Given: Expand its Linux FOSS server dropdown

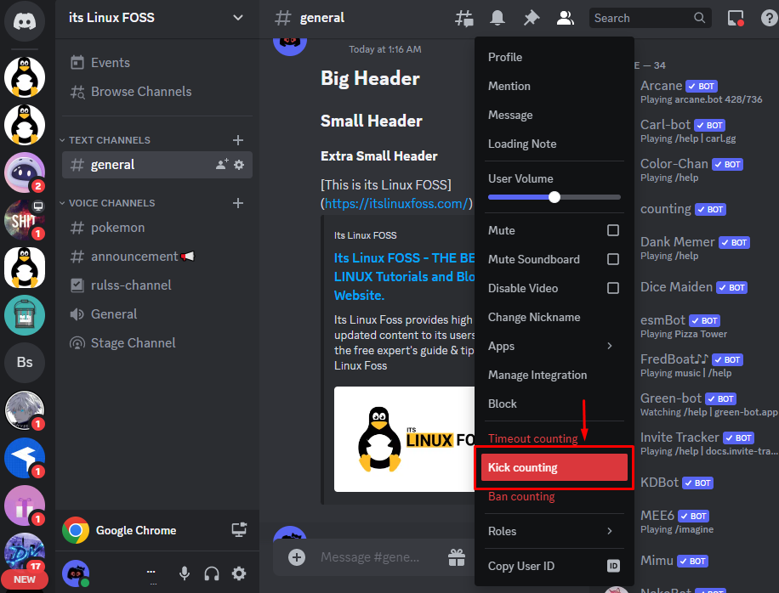Looking at the screenshot, I should click(x=238, y=17).
